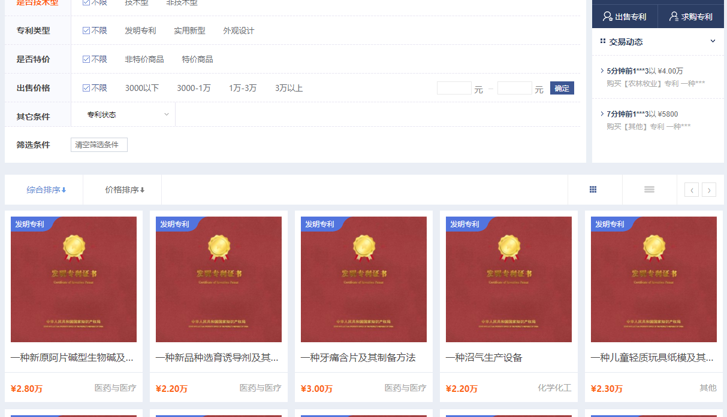Click the minimum price input field

(454, 89)
